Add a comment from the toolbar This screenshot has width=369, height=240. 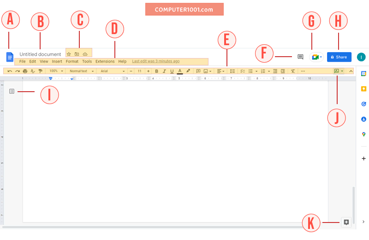pos(198,71)
